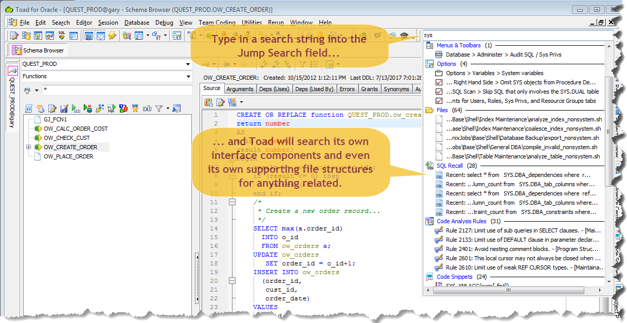Click the Jump Search field containing 'sys'
This screenshot has width=627, height=323.
coord(517,35)
